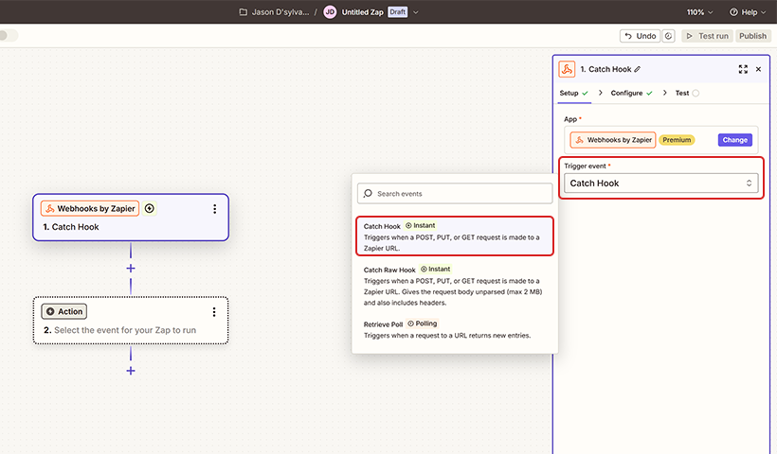
Task: Click the version history icon beside Undo
Action: (x=669, y=36)
